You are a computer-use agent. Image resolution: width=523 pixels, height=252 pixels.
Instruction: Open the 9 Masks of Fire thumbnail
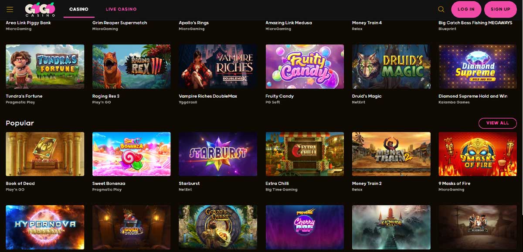point(478,154)
